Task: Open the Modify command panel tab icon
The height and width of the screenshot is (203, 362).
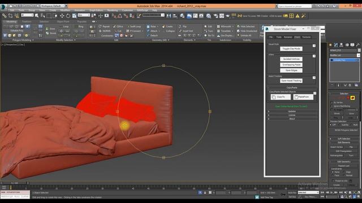Action: 336,45
